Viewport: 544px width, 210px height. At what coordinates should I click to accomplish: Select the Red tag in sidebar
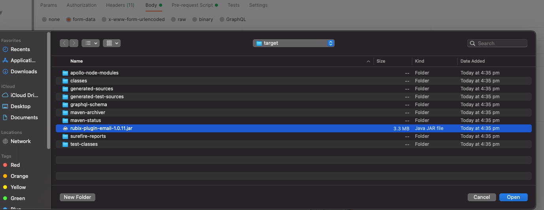[15, 165]
